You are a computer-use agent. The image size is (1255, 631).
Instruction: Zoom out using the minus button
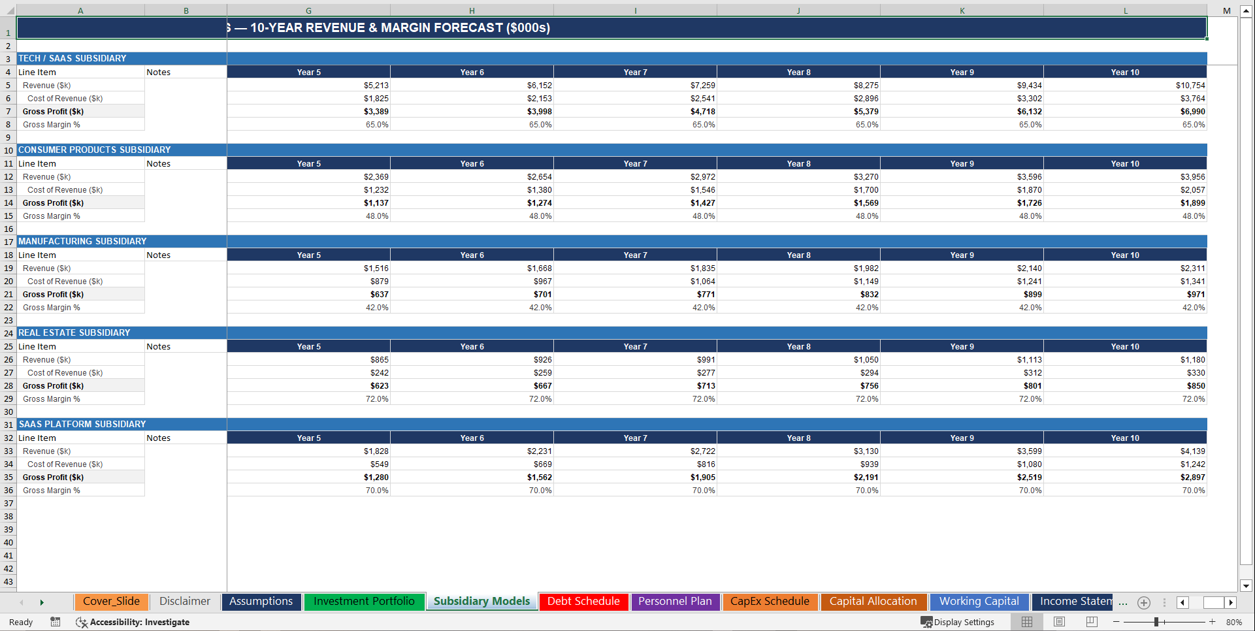coord(1115,622)
